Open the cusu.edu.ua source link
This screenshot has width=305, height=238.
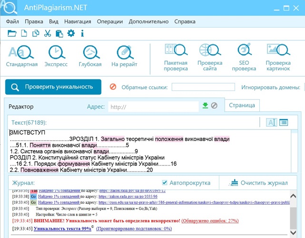pos(194,202)
